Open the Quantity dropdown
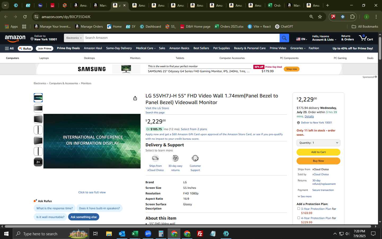382x239 pixels. click(x=318, y=143)
